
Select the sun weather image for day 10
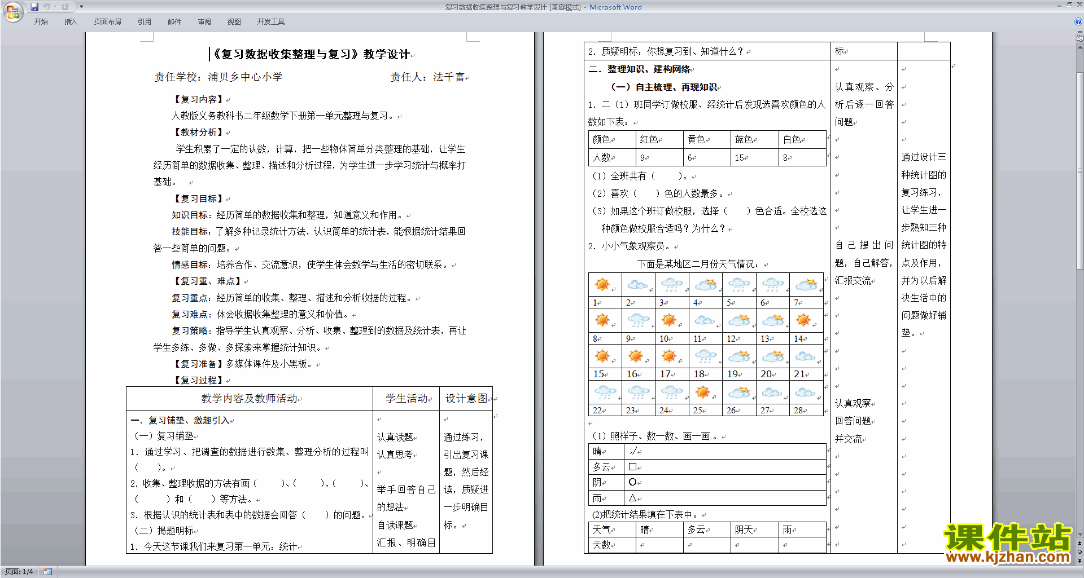click(669, 320)
